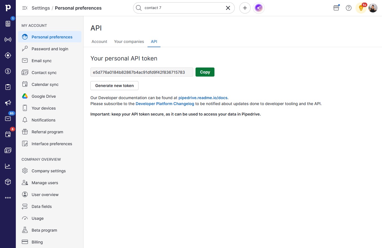
Task: Open Billing page
Action: tap(50, 242)
